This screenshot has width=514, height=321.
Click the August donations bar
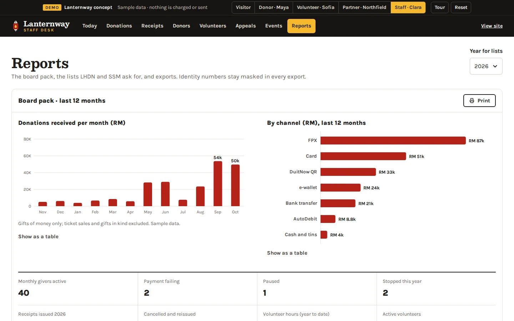click(200, 196)
